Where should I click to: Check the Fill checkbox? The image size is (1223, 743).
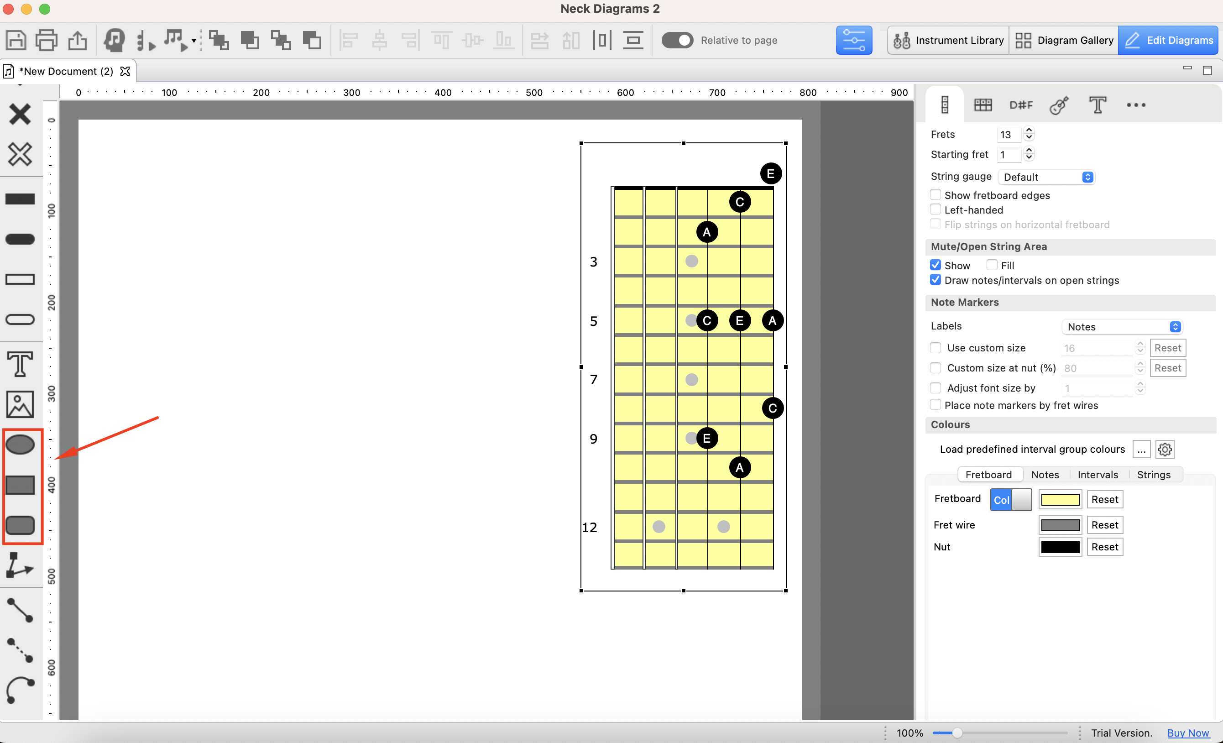(x=992, y=265)
